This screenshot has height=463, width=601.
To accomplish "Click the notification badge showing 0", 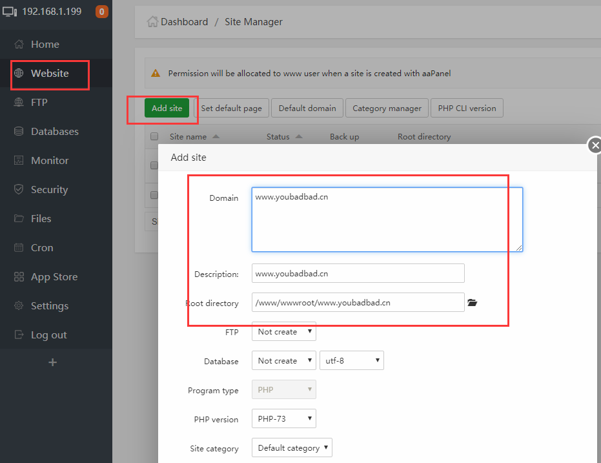I will click(x=101, y=12).
